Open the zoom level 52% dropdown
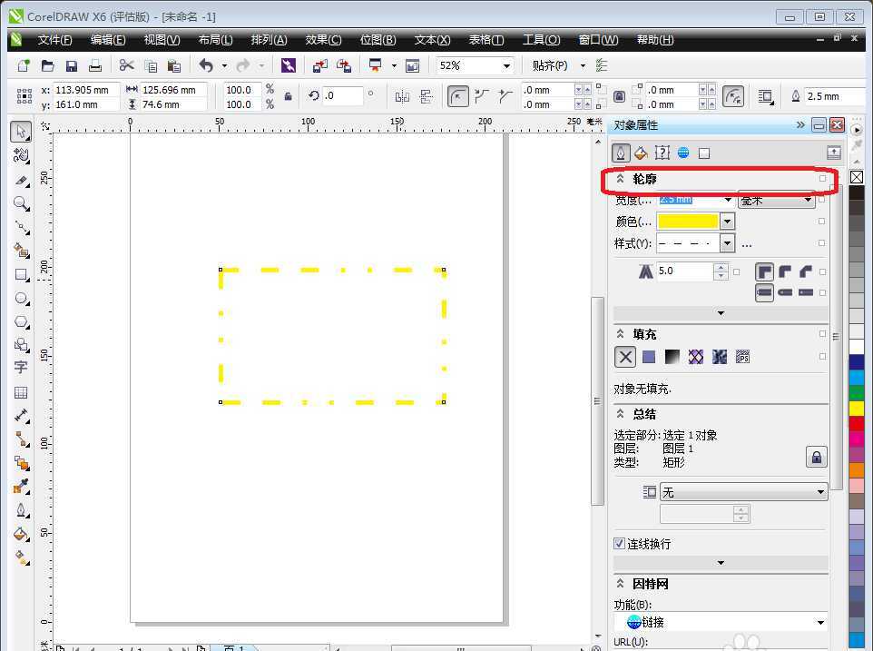The image size is (873, 651). coord(508,65)
